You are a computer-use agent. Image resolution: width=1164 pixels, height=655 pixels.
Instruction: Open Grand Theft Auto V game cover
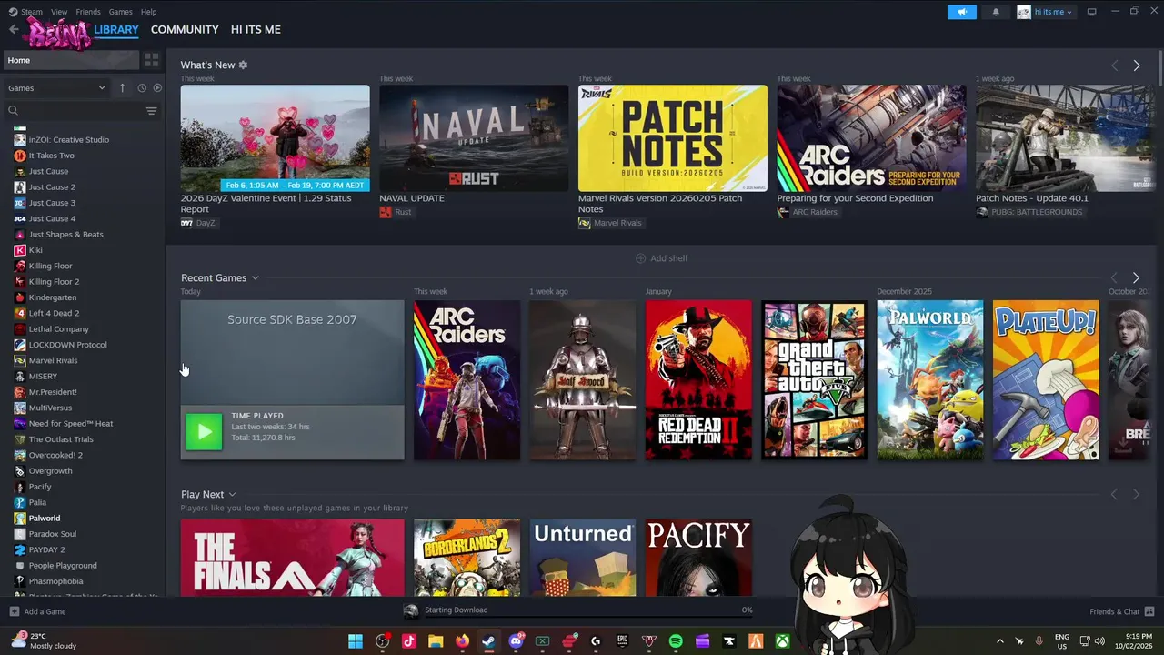click(814, 380)
